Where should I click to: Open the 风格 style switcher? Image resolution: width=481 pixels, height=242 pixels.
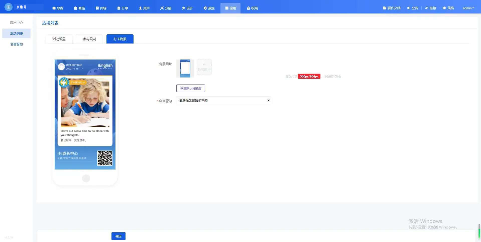coord(448,8)
